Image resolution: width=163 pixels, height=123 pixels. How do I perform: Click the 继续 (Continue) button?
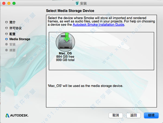(x=151, y=115)
